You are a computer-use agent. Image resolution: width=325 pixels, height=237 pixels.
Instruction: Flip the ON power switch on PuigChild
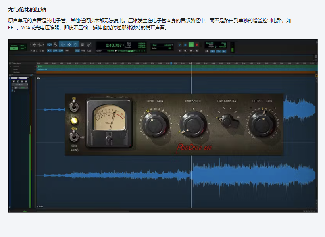pyautogui.click(x=74, y=106)
